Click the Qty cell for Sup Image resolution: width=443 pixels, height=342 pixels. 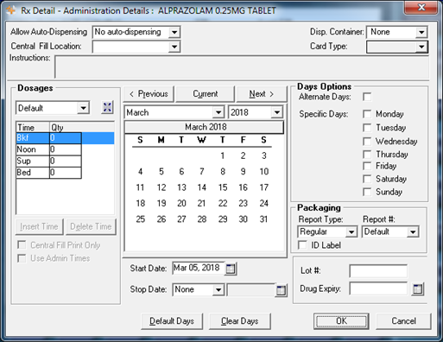tap(66, 161)
